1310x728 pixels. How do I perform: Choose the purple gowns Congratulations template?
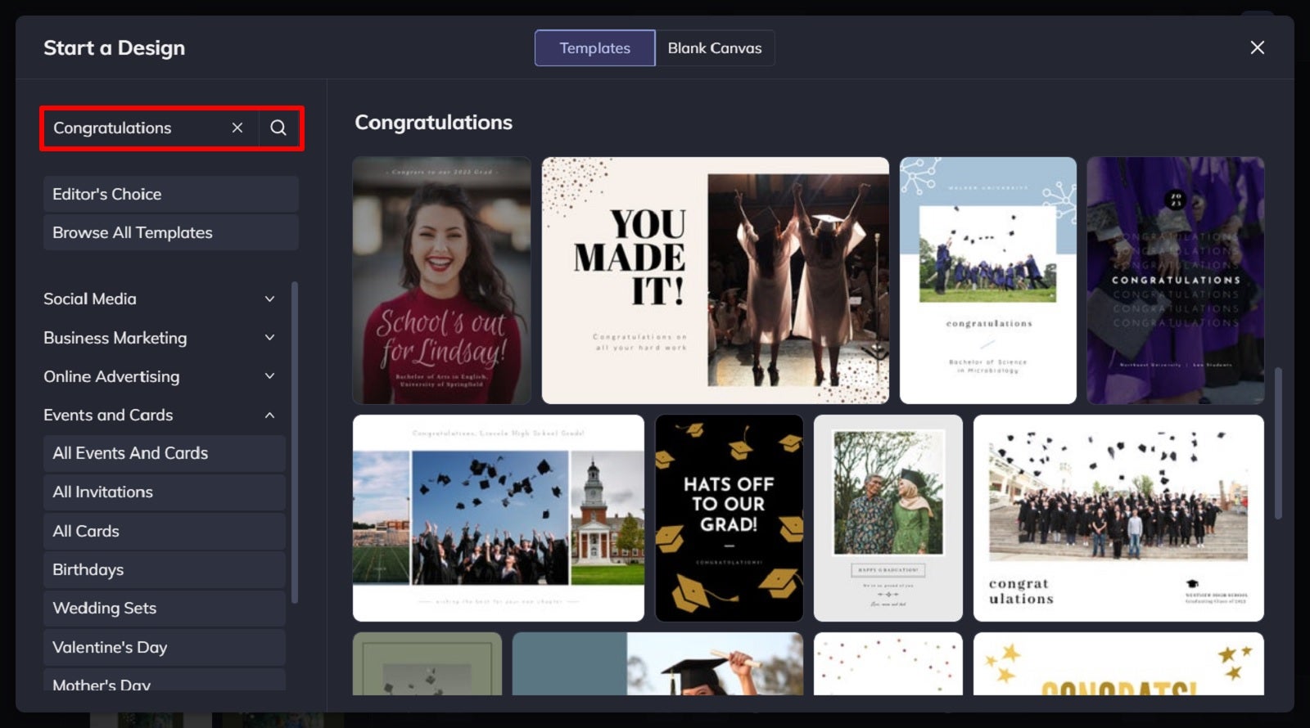(x=1175, y=281)
